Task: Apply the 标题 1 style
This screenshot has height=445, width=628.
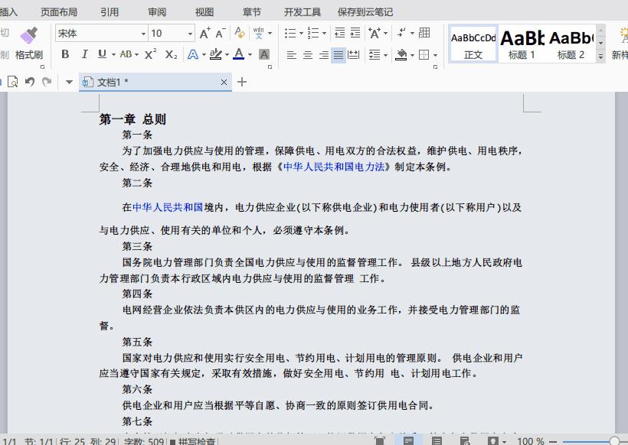Action: pos(524,44)
